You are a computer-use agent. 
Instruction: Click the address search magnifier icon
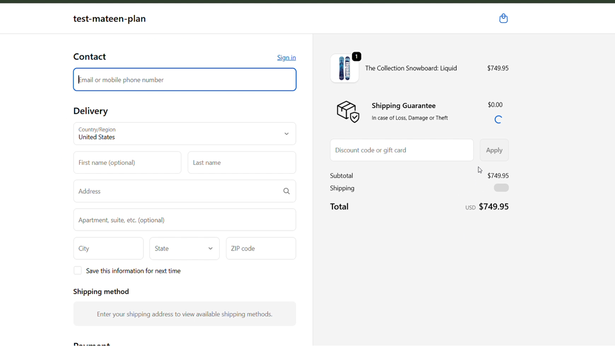pyautogui.click(x=286, y=191)
